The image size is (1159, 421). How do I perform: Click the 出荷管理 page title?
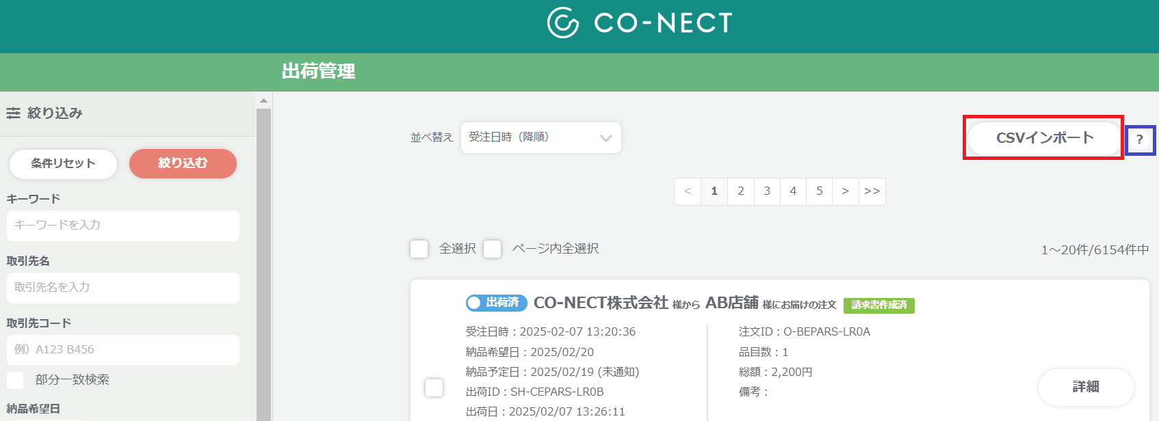(319, 71)
